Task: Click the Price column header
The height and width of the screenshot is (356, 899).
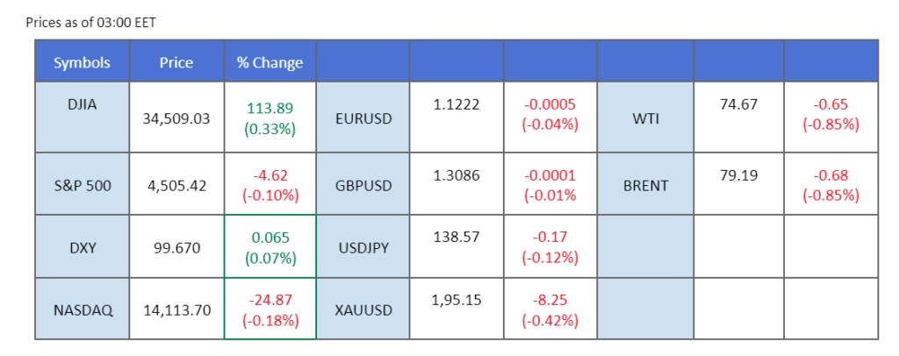Action: [x=176, y=62]
